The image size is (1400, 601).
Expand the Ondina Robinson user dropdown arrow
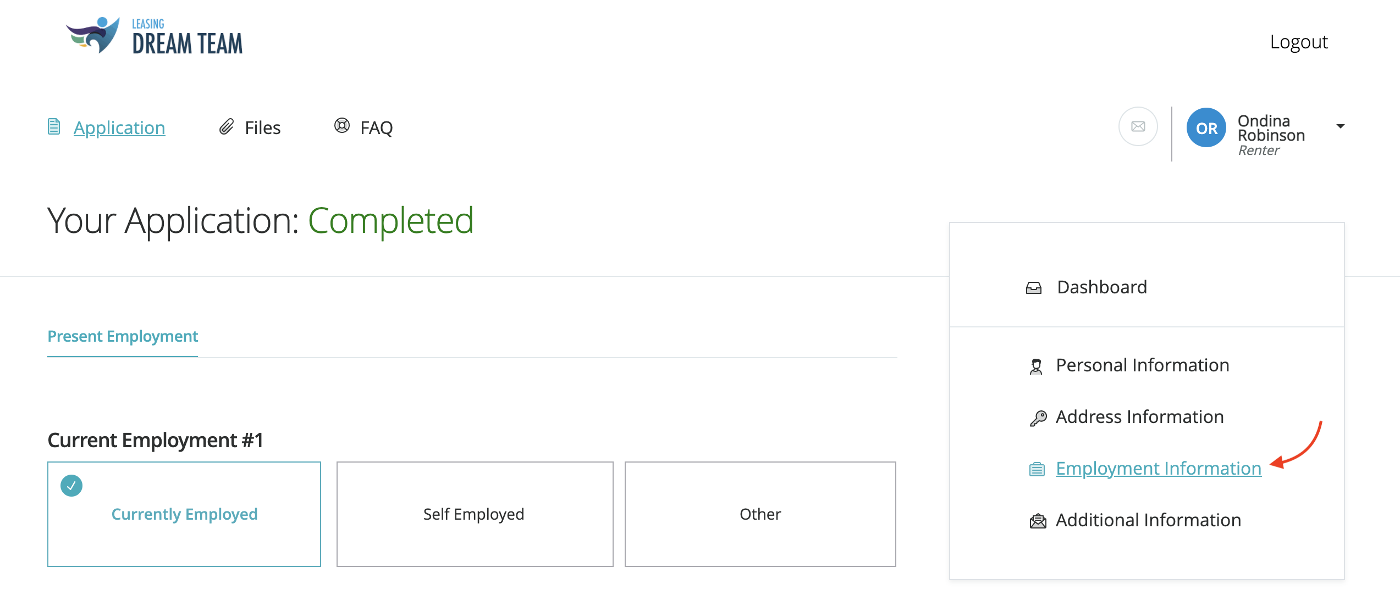(x=1341, y=127)
